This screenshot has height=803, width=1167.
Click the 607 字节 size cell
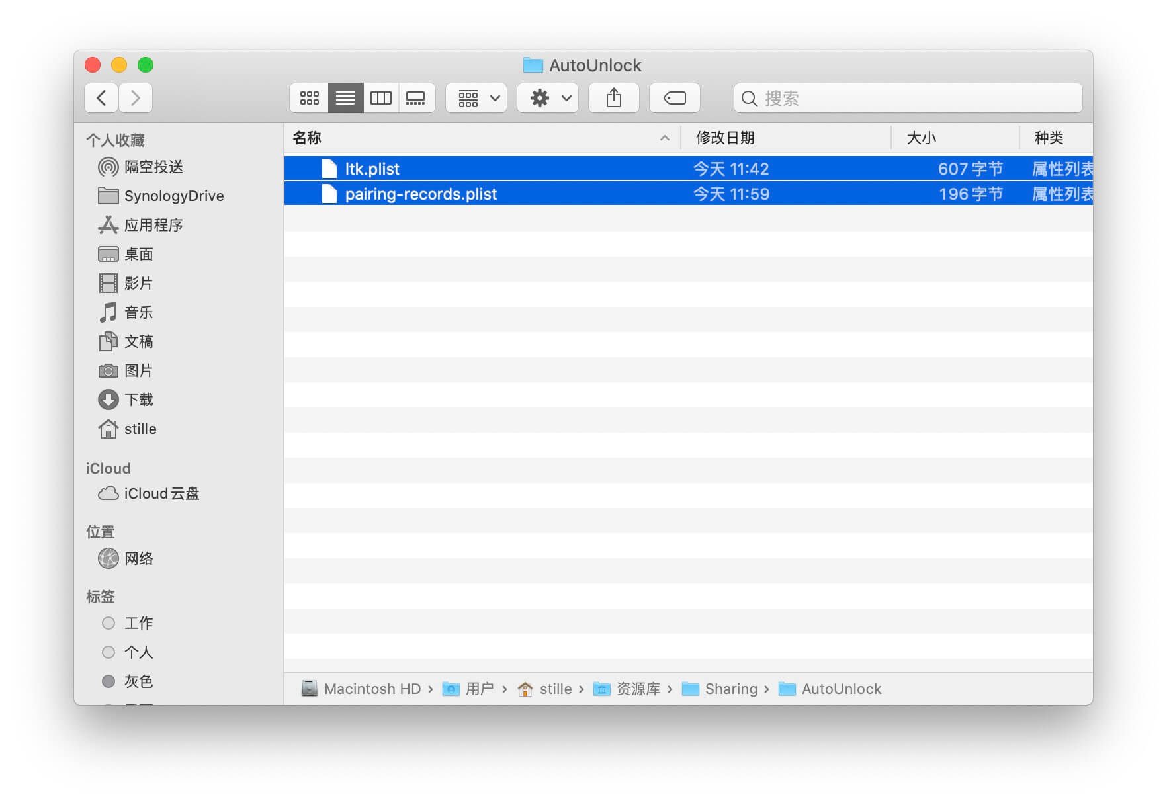click(971, 169)
